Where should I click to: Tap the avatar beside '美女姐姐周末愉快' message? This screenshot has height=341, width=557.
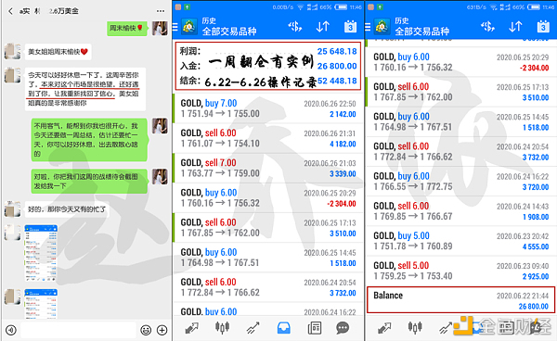coord(12,51)
